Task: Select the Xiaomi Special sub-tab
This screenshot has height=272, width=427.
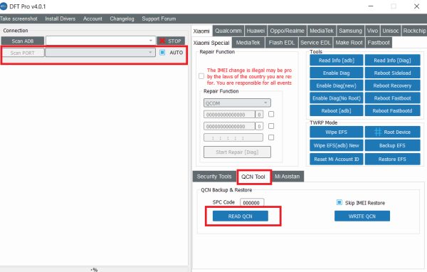Action: coord(211,43)
